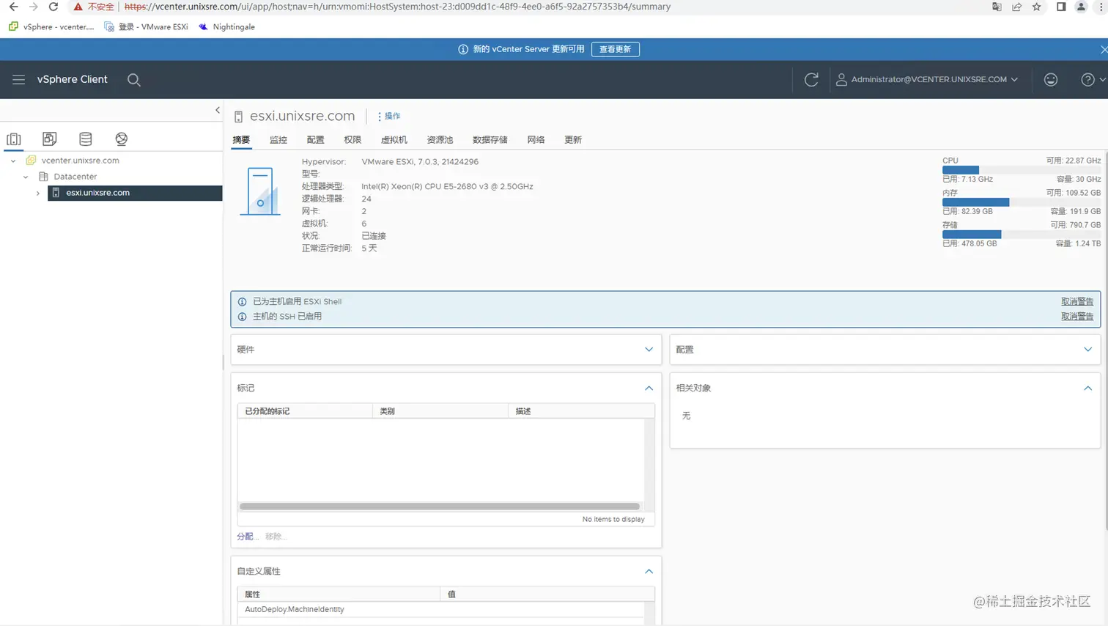Screen dimensions: 1108x626
Task: Open the feedback smiley icon
Action: 1051,79
